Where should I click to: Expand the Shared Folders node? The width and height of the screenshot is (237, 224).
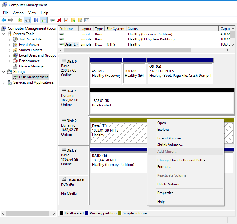coord(9,50)
